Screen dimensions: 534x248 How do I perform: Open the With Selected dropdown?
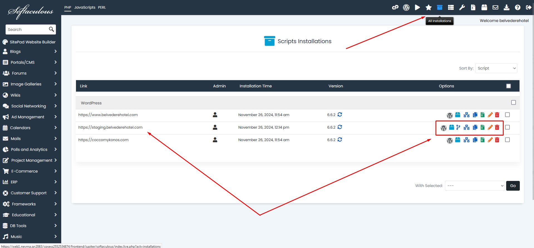pos(475,186)
